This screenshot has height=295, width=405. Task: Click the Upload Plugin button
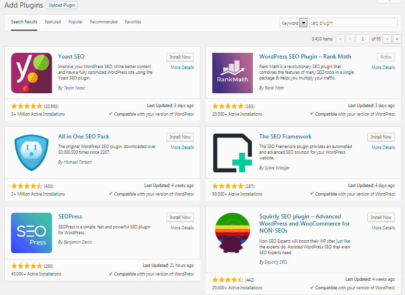pyautogui.click(x=62, y=5)
